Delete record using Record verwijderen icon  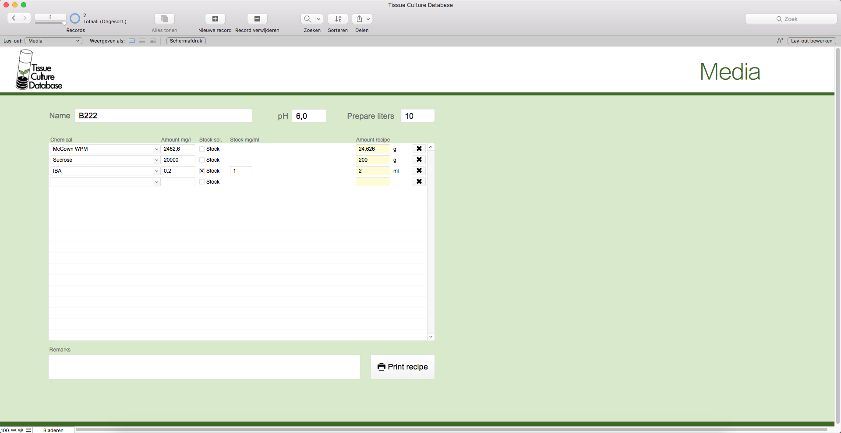coord(257,19)
